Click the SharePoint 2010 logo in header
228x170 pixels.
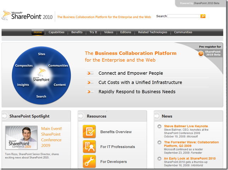click(27, 16)
